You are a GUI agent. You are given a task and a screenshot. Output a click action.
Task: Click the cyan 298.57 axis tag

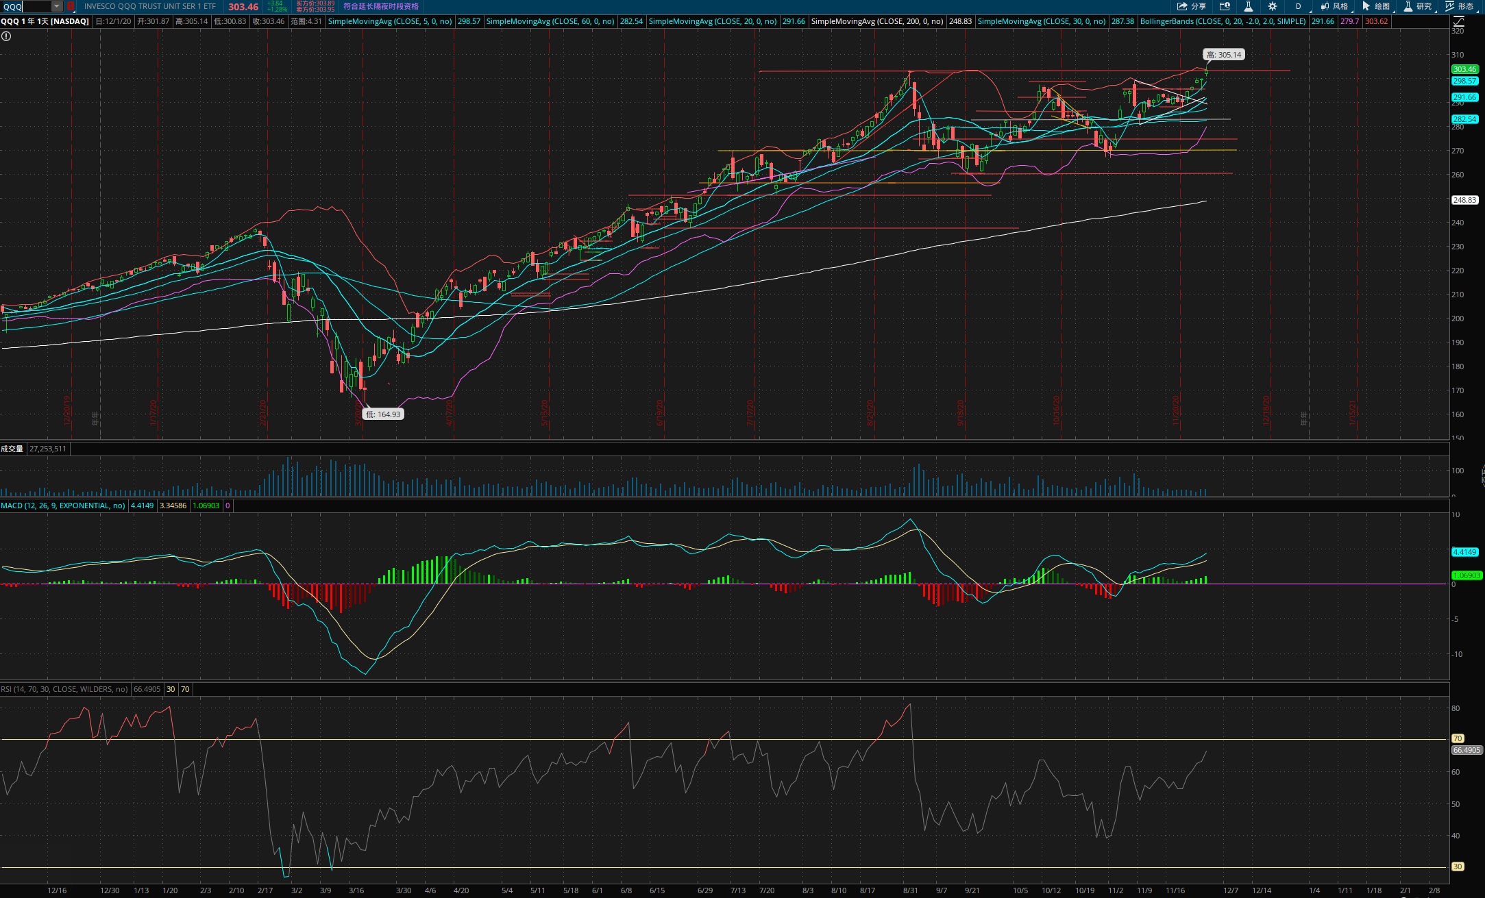[x=1464, y=81]
